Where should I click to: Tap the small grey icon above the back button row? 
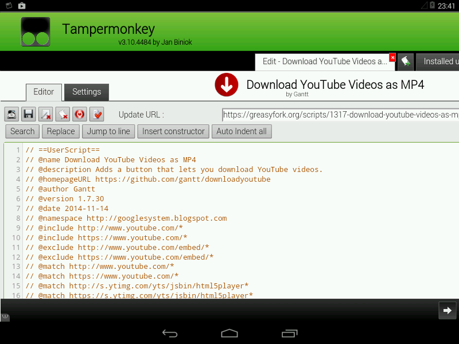tap(5, 317)
